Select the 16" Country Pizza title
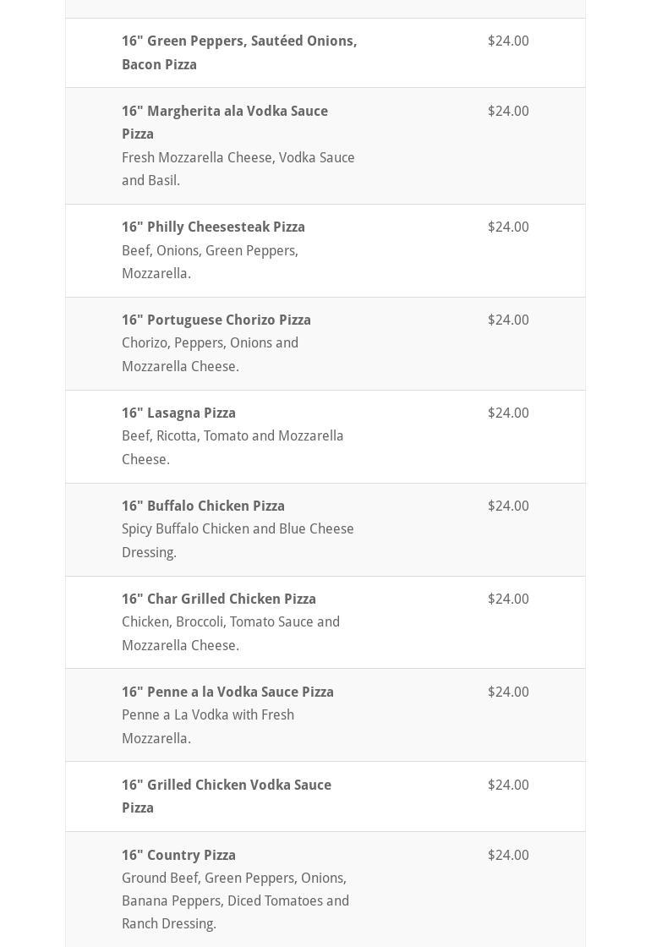Image resolution: width=651 pixels, height=947 pixels. click(x=178, y=856)
